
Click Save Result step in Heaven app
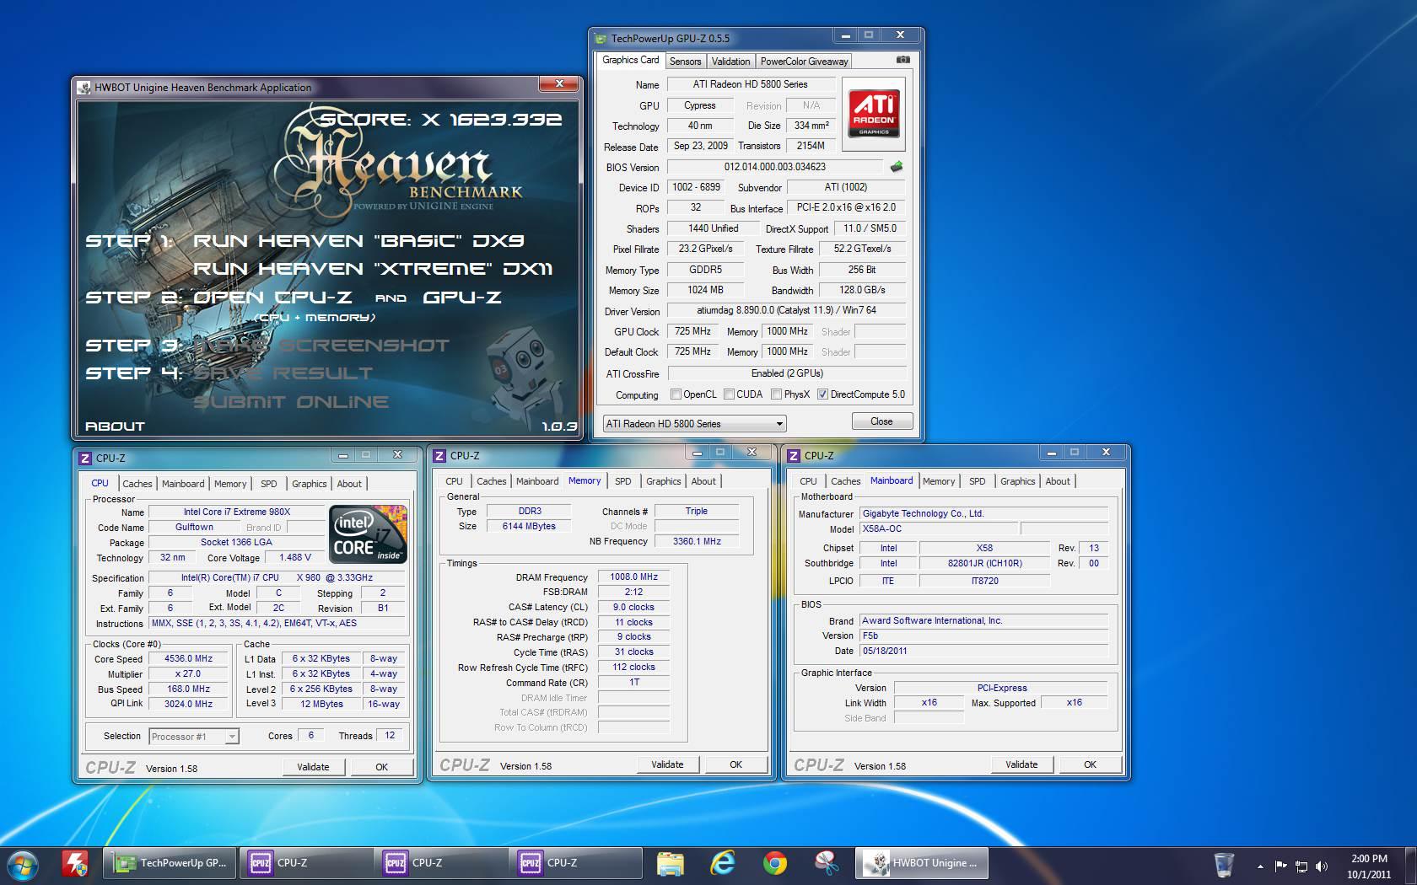click(283, 373)
